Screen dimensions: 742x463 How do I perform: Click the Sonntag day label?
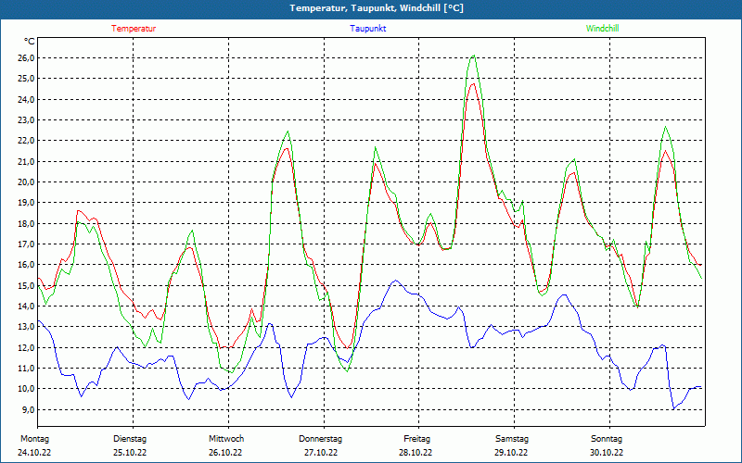click(x=607, y=439)
